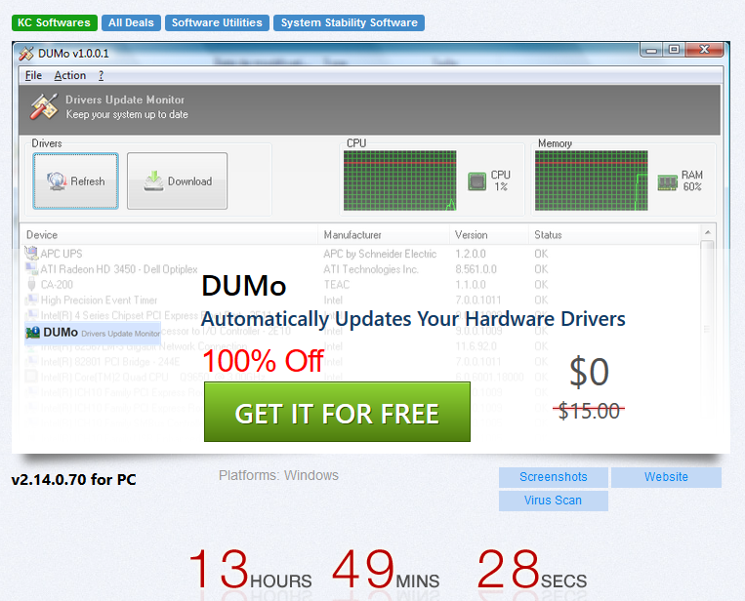745x601 pixels.
Task: Open the Virus Scan link
Action: (554, 501)
